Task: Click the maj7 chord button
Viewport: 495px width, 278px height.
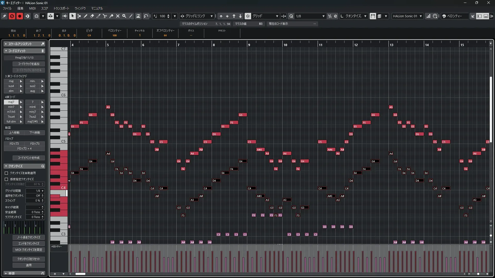Action: click(11, 102)
